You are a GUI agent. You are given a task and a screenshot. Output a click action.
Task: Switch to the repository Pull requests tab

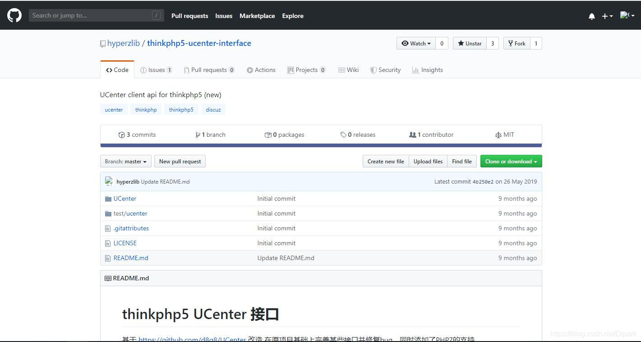click(x=209, y=70)
